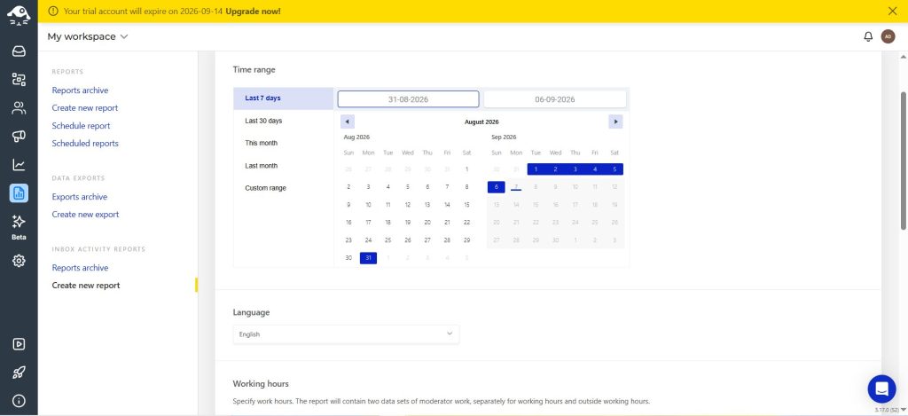Click the end date field 06-09-2026

coord(555,99)
